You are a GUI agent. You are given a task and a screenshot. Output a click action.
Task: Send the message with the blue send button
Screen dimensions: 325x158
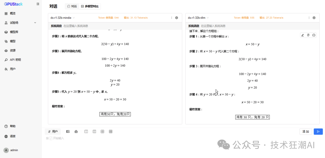pyautogui.click(x=318, y=132)
